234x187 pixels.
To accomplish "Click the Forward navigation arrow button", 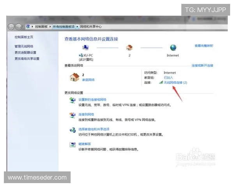I will (x=18, y=27).
